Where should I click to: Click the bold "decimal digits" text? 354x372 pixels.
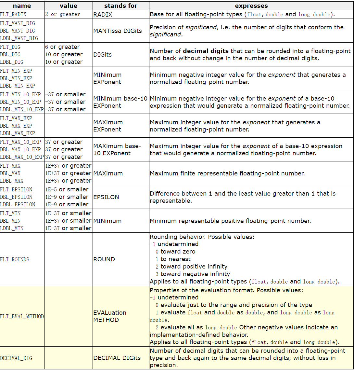(x=206, y=51)
